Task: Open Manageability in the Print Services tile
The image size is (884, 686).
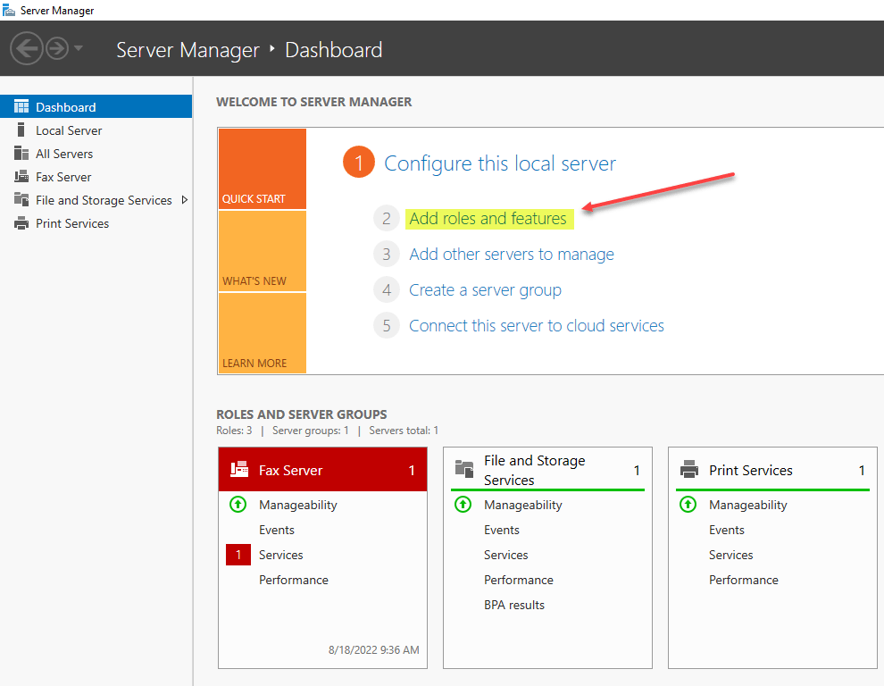Action: [x=747, y=505]
